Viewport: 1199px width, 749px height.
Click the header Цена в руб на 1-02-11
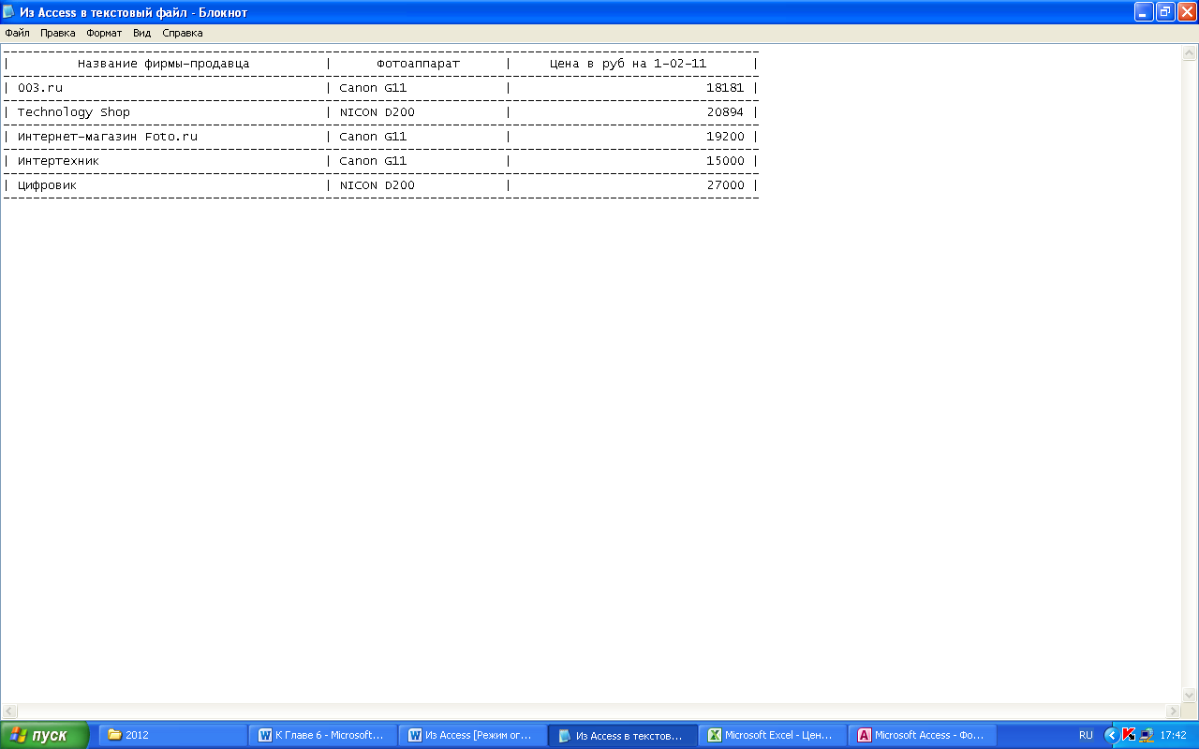pyautogui.click(x=628, y=64)
